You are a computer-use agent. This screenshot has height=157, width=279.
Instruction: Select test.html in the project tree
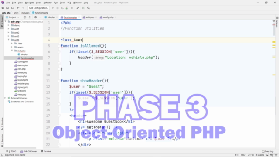point(21,91)
